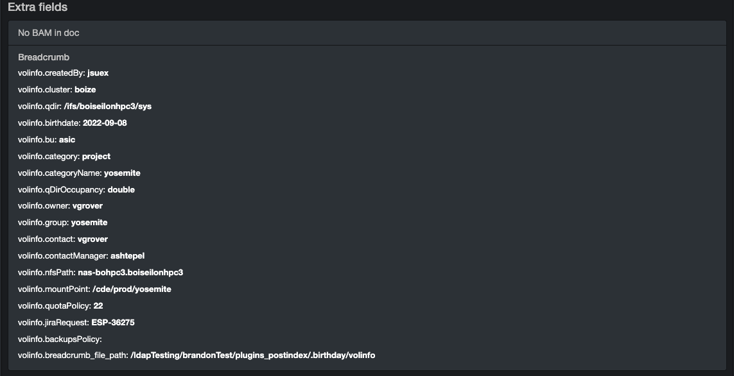
Task: Click the contactManager value ashtepel
Action: 127,256
